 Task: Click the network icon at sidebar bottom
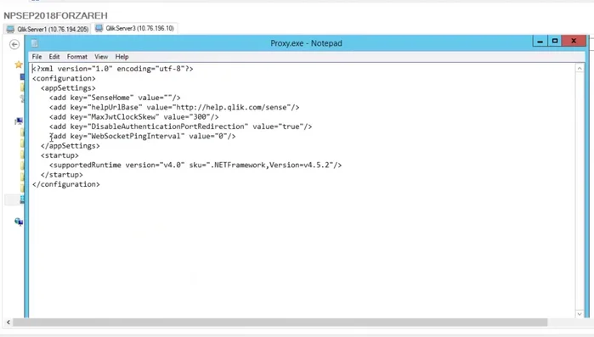(x=19, y=222)
